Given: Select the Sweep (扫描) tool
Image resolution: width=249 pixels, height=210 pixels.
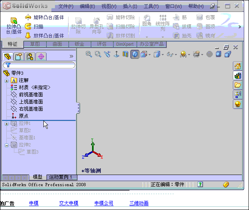Looking at the screenshot, I should [x=34, y=27].
